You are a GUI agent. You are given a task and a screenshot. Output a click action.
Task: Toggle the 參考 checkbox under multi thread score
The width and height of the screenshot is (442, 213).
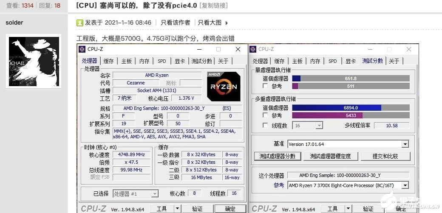click(265, 115)
